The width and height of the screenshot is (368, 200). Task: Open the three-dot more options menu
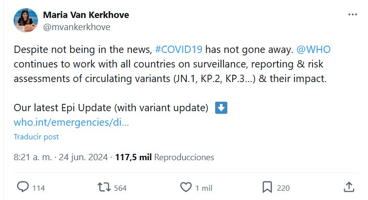coord(352,15)
